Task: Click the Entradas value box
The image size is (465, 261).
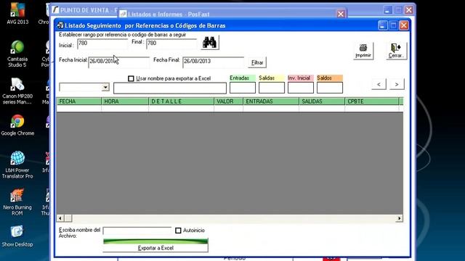Action: click(x=243, y=88)
